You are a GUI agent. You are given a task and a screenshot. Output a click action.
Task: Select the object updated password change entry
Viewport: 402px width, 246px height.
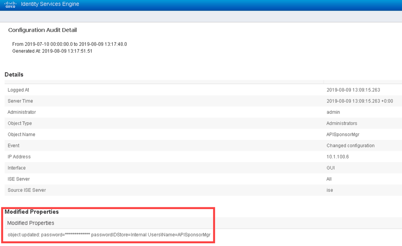click(109, 234)
